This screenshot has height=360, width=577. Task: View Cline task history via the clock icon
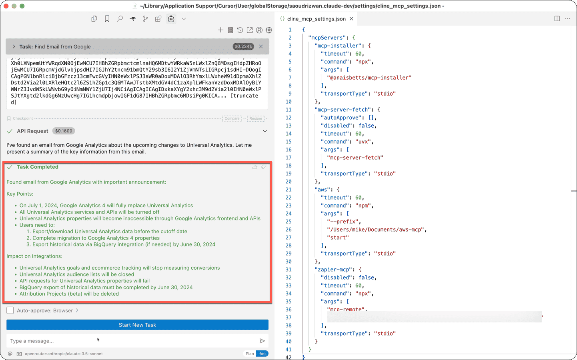pyautogui.click(x=240, y=30)
